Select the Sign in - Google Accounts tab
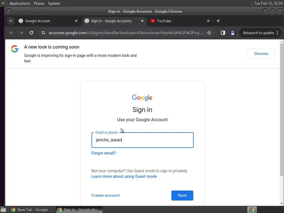The height and width of the screenshot is (213, 284). point(114,21)
